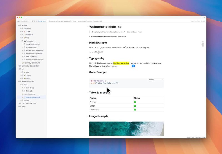Click the Change Root button
This screenshot has height=154, width=222.
pos(42,21)
